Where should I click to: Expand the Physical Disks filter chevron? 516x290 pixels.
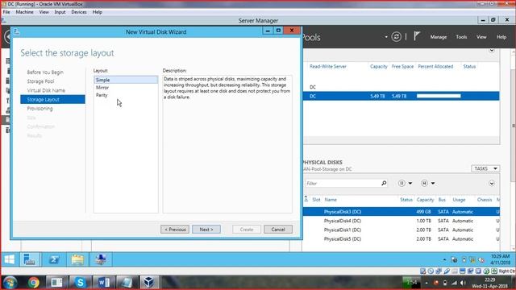[x=492, y=184]
